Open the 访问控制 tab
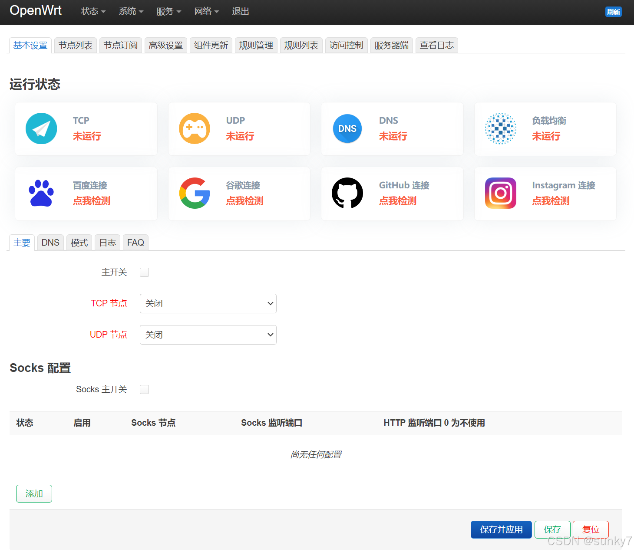Image resolution: width=634 pixels, height=552 pixels. pyautogui.click(x=347, y=45)
